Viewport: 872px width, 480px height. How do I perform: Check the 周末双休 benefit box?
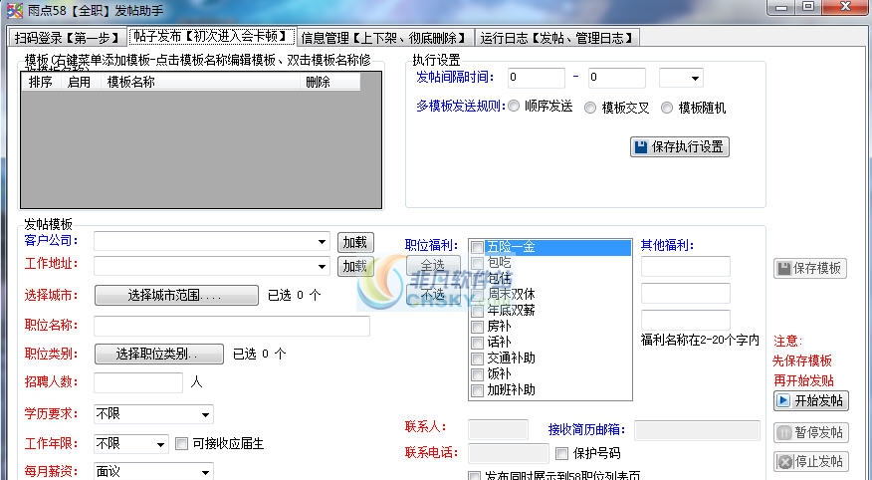pos(477,295)
